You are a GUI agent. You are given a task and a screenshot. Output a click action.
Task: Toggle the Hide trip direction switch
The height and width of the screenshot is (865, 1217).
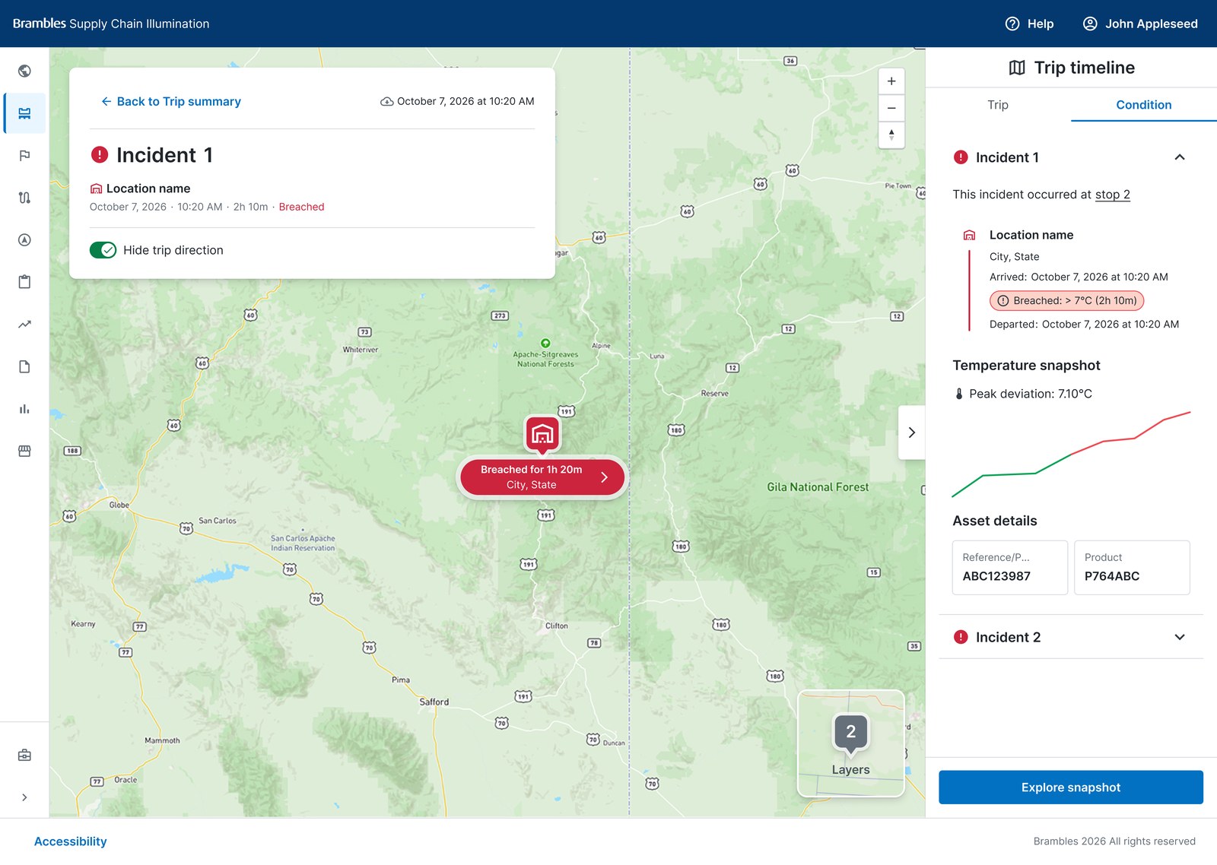103,250
